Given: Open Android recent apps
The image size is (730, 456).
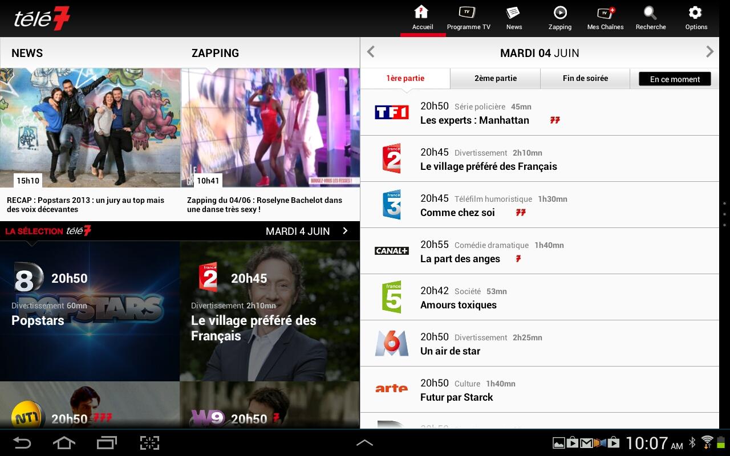Looking at the screenshot, I should click(106, 443).
